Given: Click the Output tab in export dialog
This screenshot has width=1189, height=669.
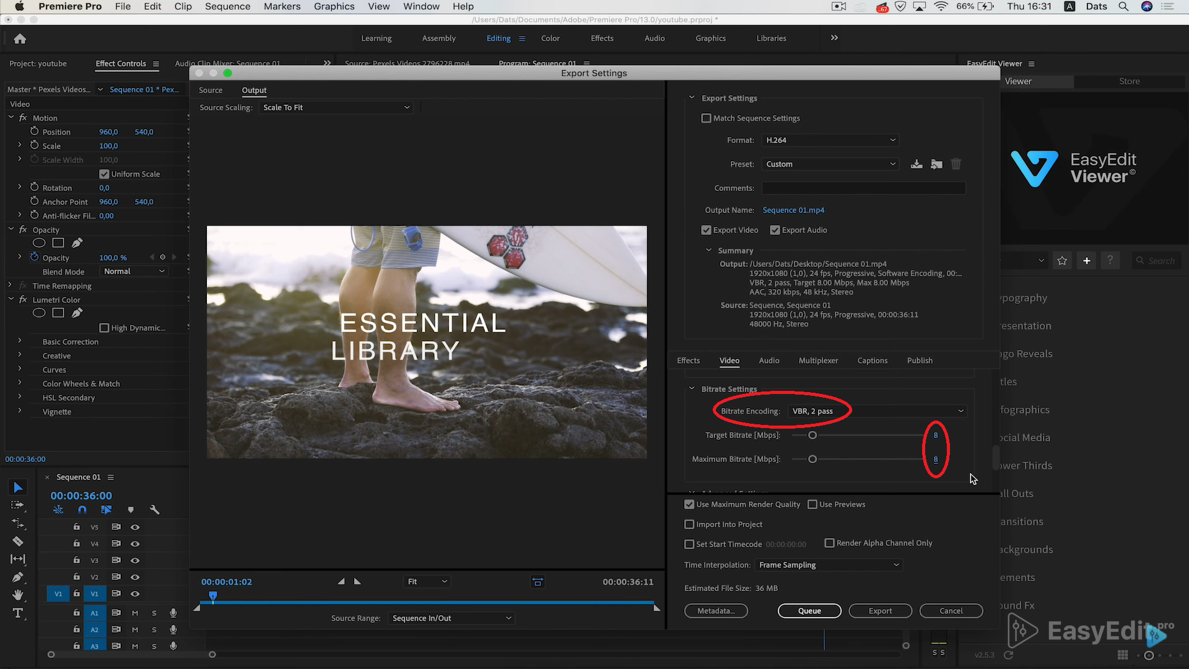Looking at the screenshot, I should pos(253,90).
